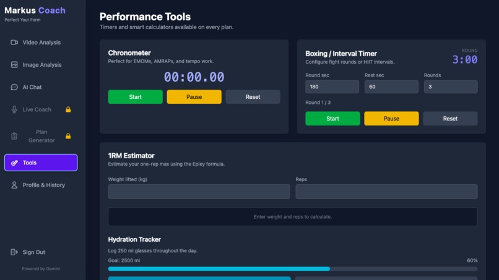499x280 pixels.
Task: Click the Tools icon in sidebar
Action: coord(14,163)
